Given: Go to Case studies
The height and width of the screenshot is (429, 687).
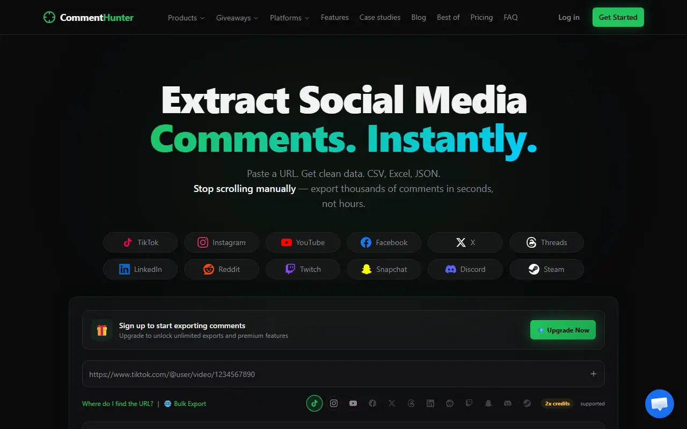Looking at the screenshot, I should (x=380, y=17).
